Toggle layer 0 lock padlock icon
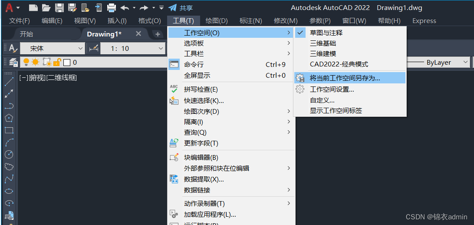The width and height of the screenshot is (474, 225). pyautogui.click(x=57, y=62)
